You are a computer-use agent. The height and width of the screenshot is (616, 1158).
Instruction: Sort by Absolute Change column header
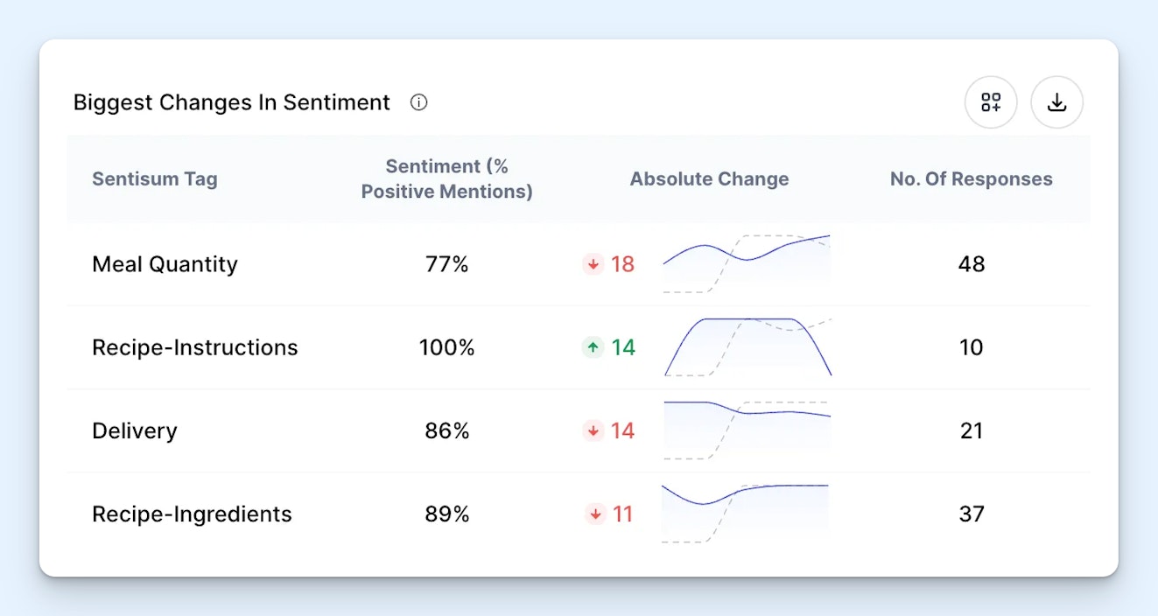click(x=709, y=179)
